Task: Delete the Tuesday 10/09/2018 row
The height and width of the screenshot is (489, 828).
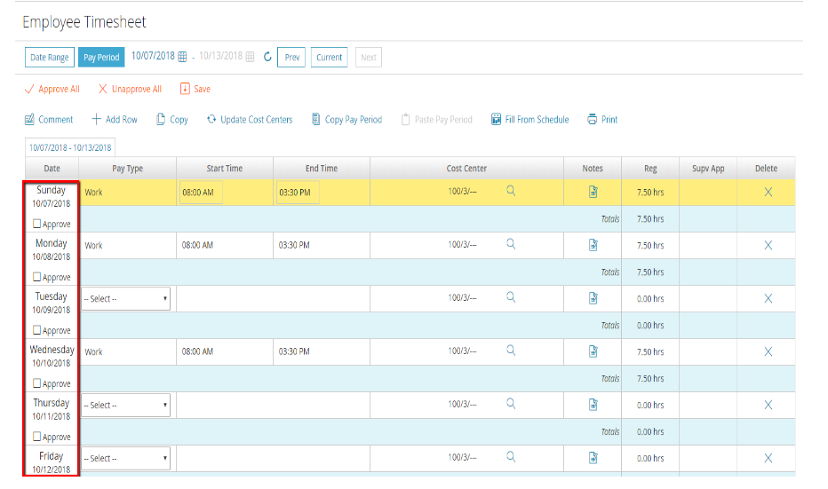Action: (768, 298)
